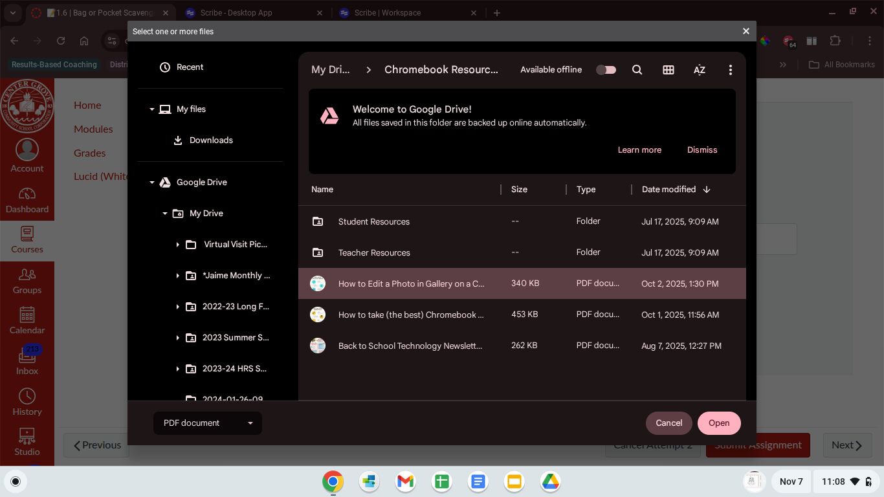884x497 pixels.
Task: Expand the Virtual Visit Pic... folder
Action: (178, 245)
